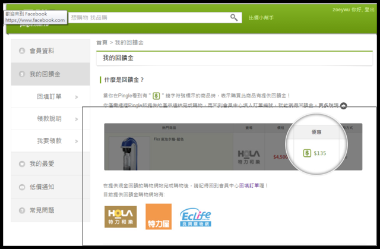Click 登出 to log out
This screenshot has width=380, height=249.
pos(369,10)
